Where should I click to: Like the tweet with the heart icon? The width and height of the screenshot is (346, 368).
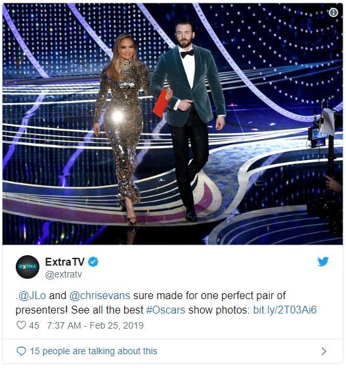[21, 325]
